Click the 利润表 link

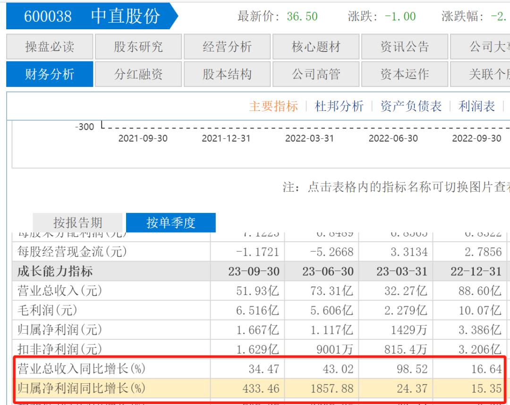coord(476,106)
